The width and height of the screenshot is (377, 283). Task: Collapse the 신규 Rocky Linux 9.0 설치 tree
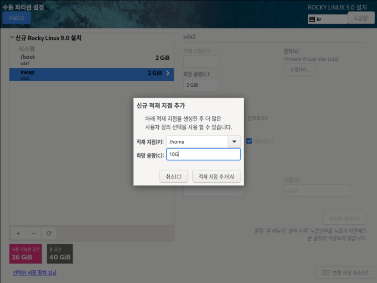click(x=12, y=38)
